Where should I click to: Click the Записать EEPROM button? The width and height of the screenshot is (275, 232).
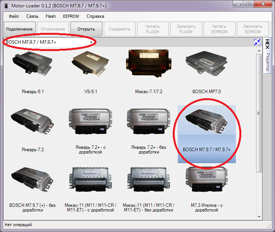253,29
